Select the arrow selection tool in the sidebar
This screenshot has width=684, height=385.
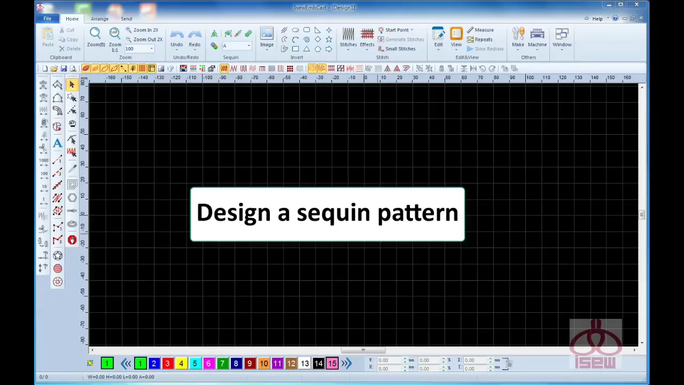point(72,84)
